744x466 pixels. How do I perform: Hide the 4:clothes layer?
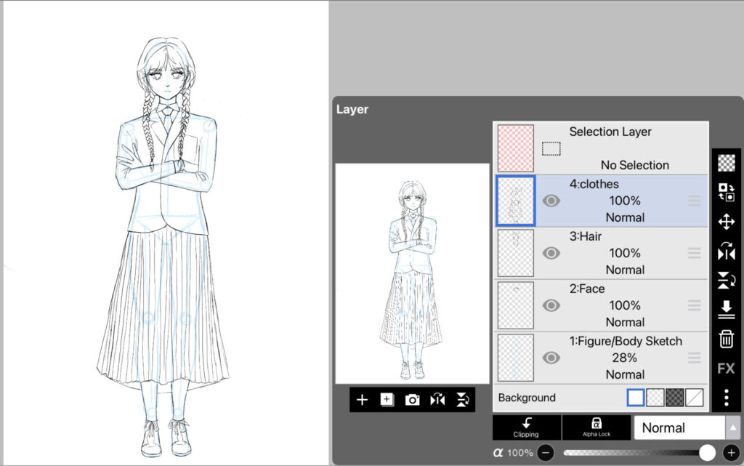click(x=551, y=201)
